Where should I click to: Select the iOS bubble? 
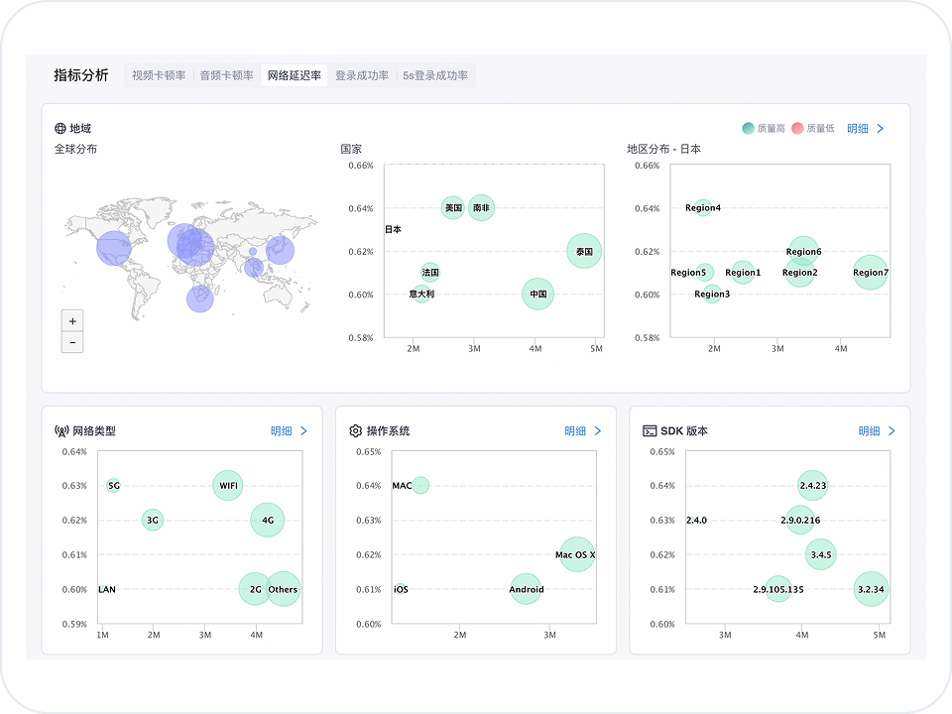click(401, 589)
